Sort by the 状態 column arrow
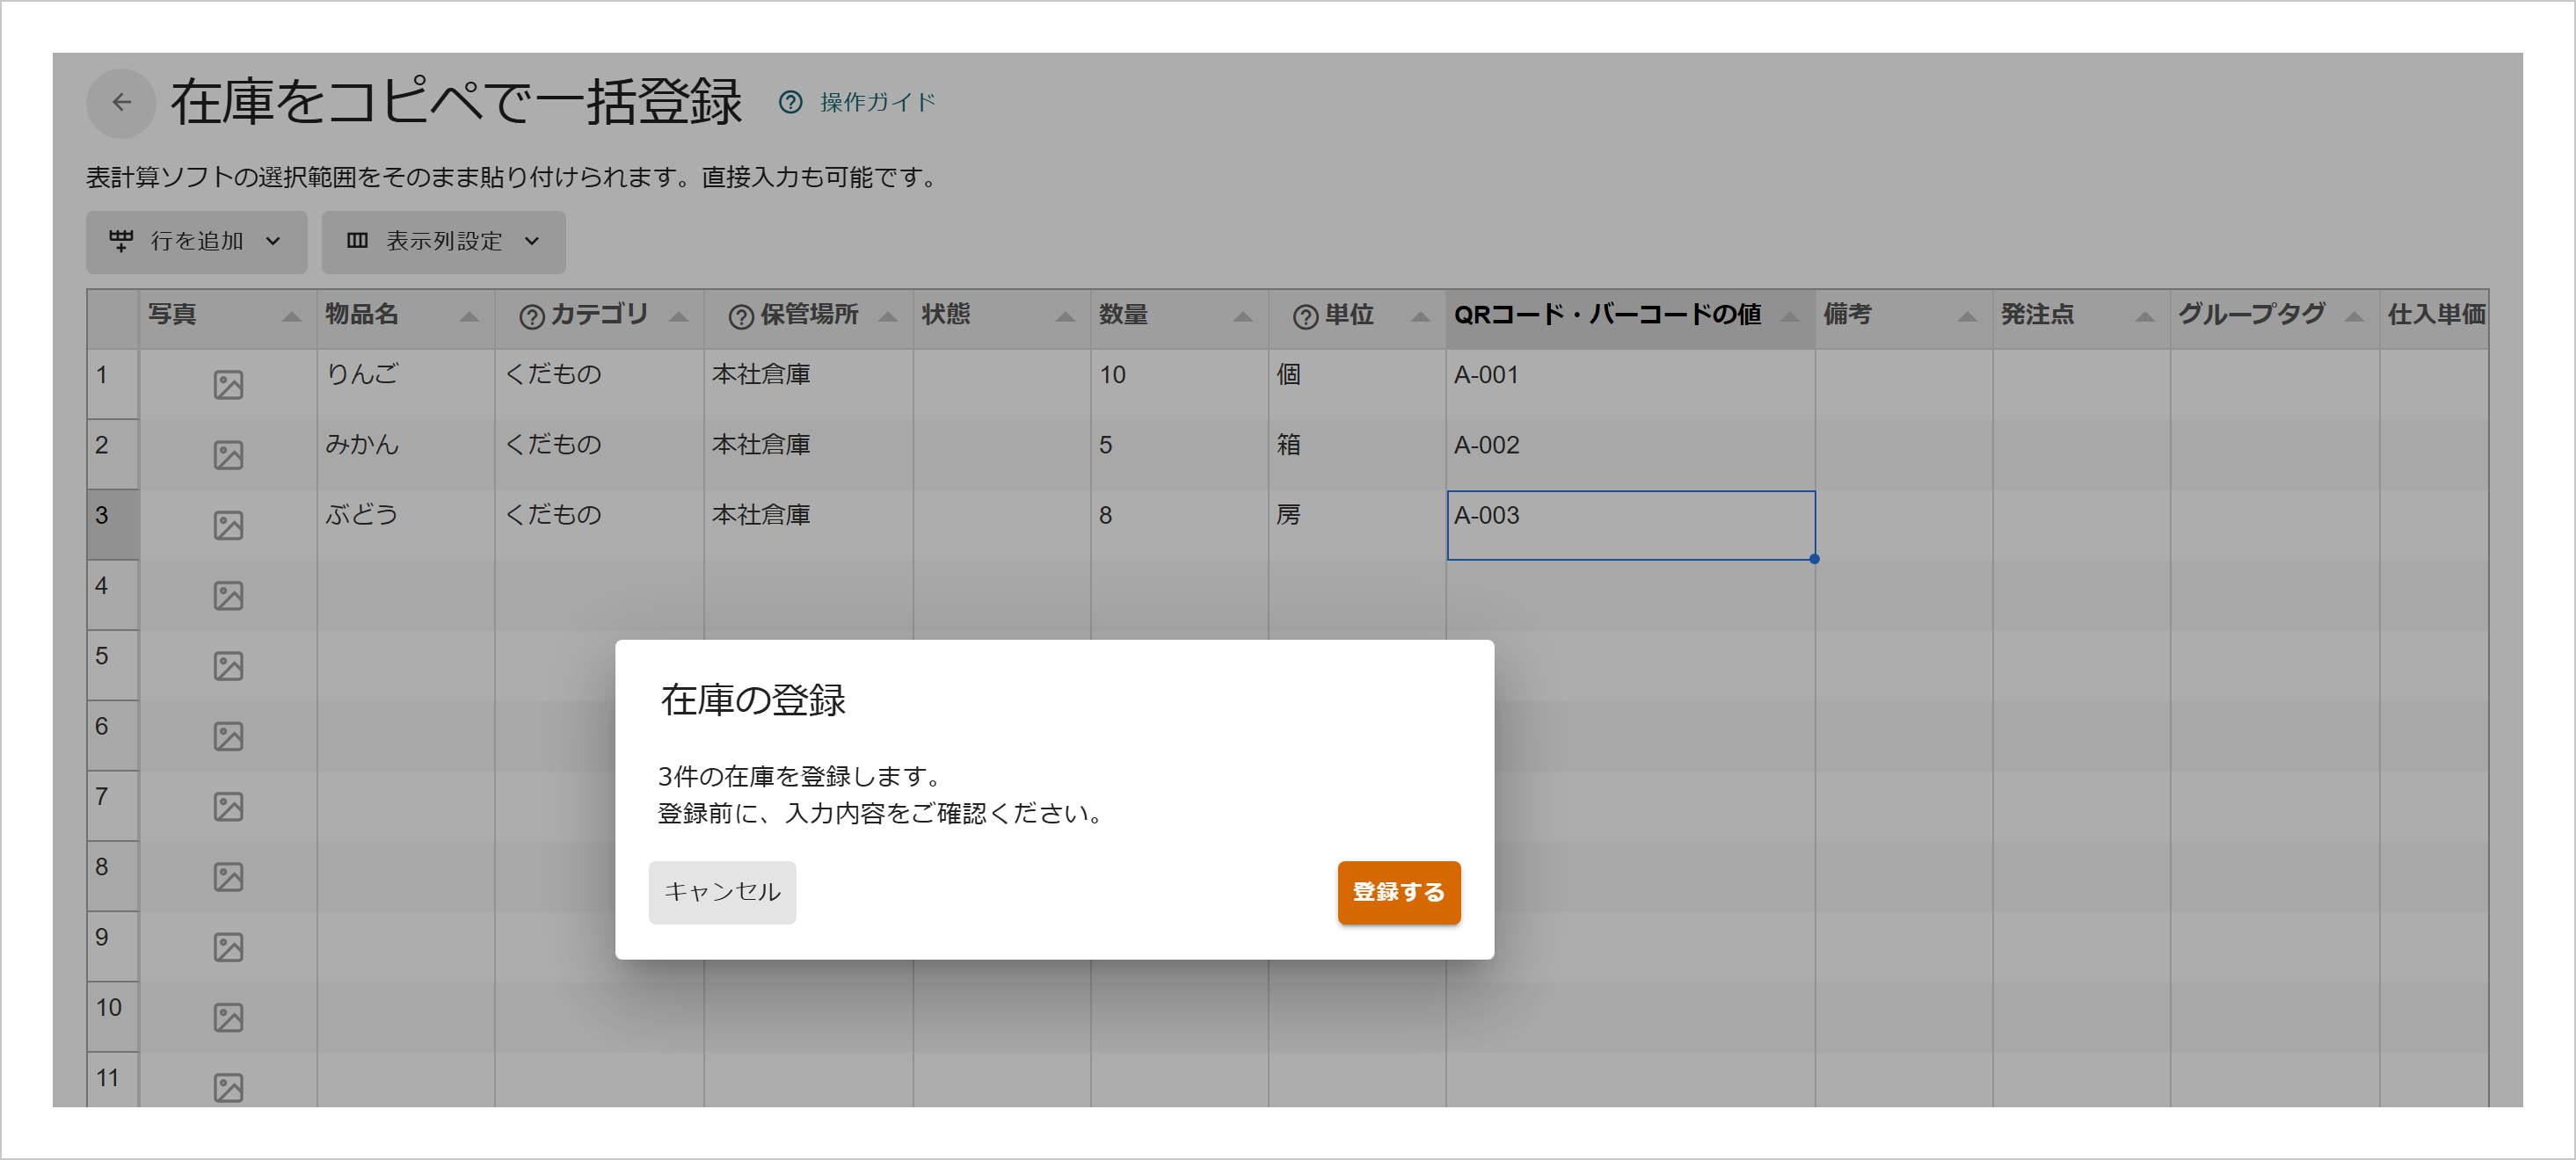This screenshot has height=1160, width=2576. click(x=1065, y=318)
